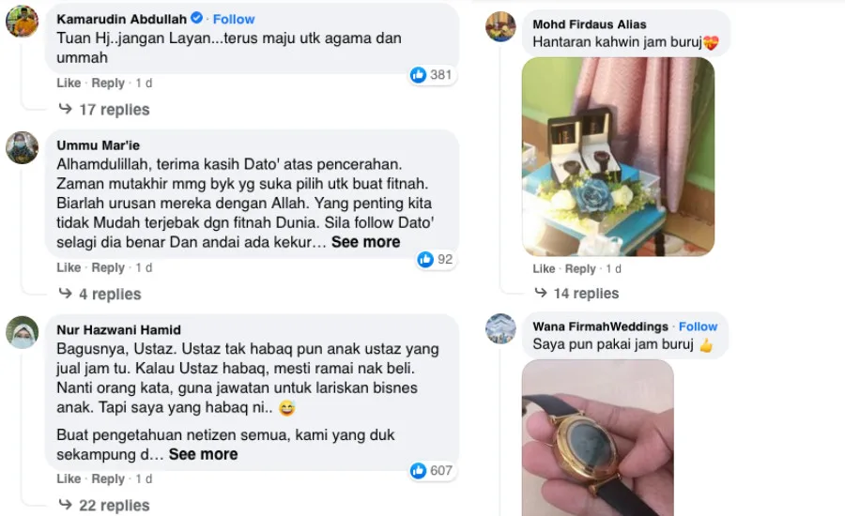Open the wedding gift watches photo
The image size is (845, 516).
(618, 157)
